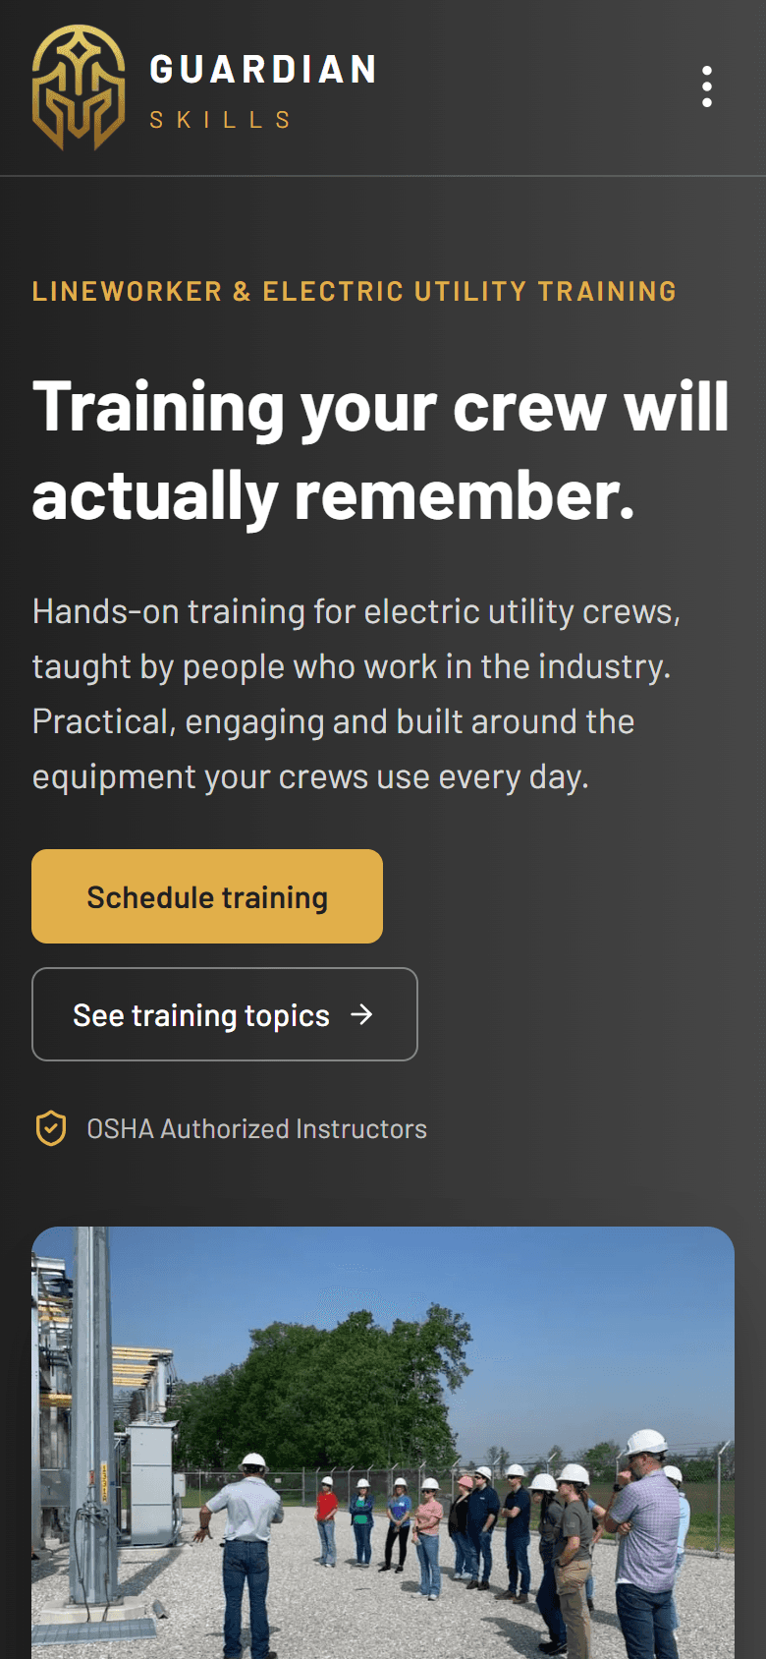Click the GUARDIAN wordmark text
This screenshot has height=1659, width=766.
point(263,70)
